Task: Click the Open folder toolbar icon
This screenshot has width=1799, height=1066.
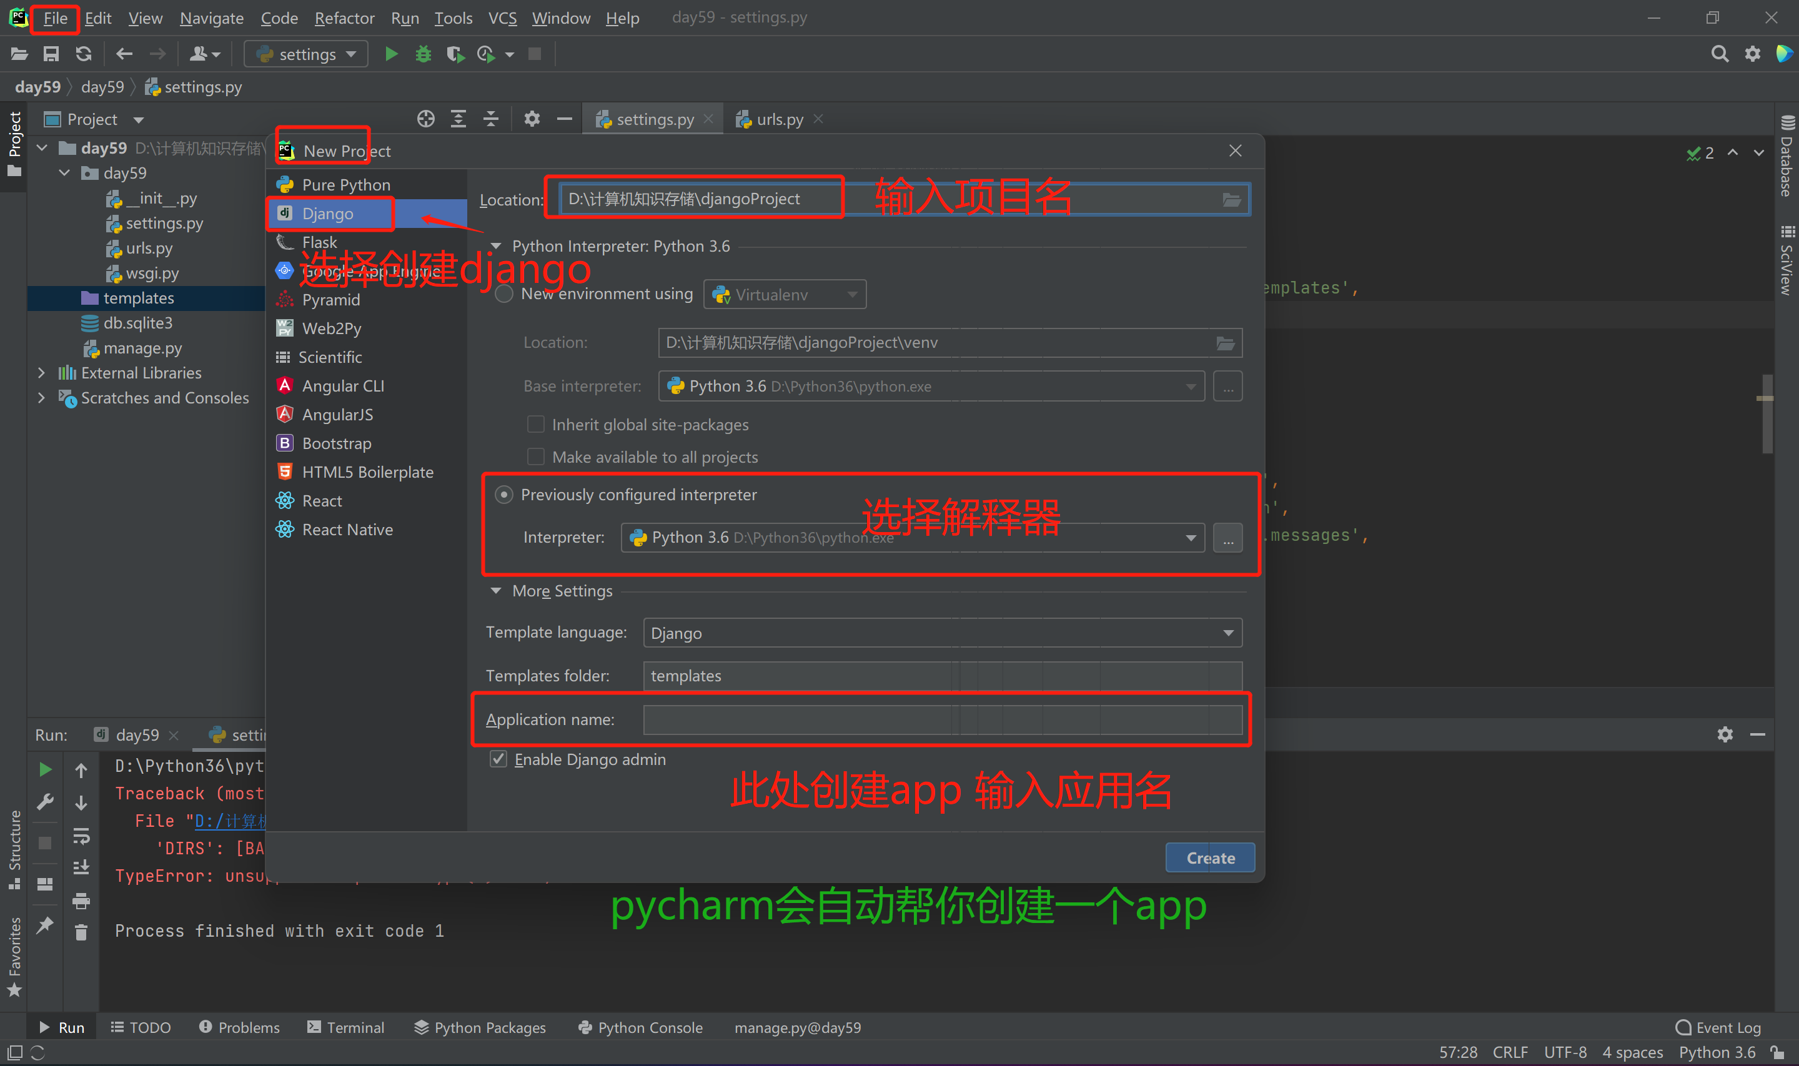Action: click(x=19, y=54)
